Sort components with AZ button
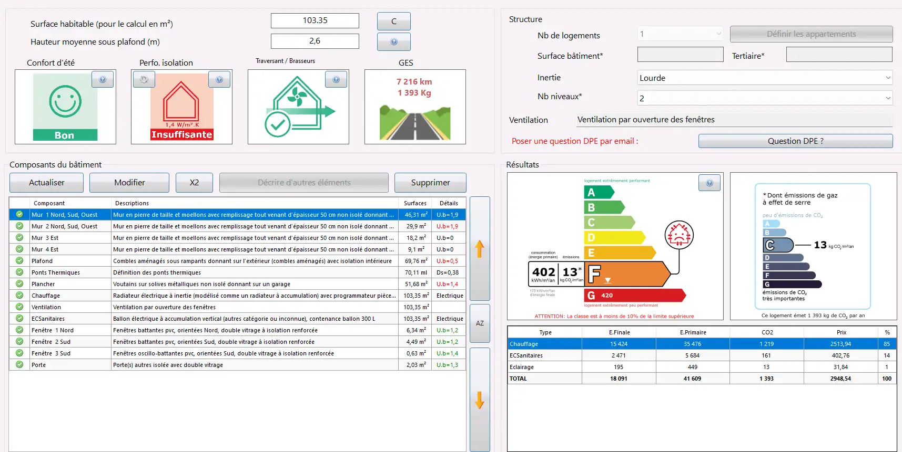 (480, 323)
